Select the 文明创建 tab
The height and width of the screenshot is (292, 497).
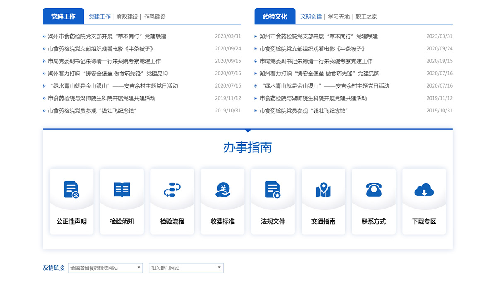click(x=311, y=17)
